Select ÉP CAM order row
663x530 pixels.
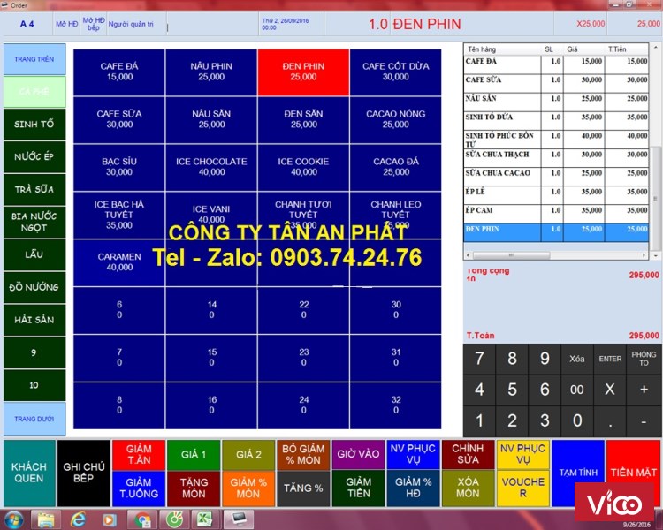coord(556,213)
